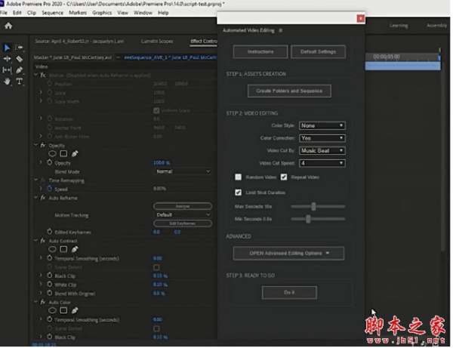Select the Track Select Forward tool
Viewport: 453px width, 348px height.
19,48
